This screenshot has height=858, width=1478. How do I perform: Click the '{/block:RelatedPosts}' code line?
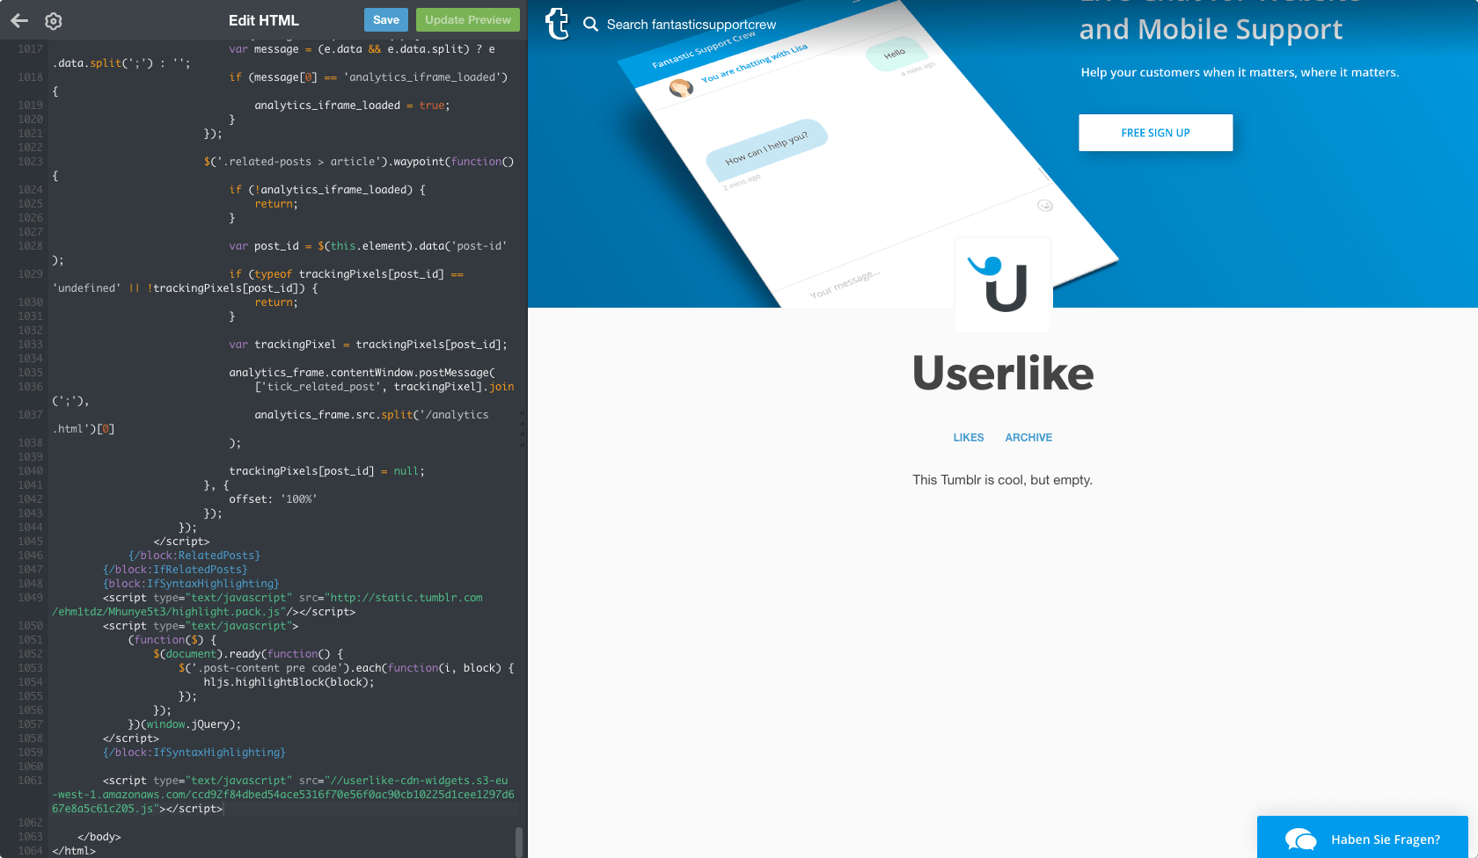coord(194,556)
